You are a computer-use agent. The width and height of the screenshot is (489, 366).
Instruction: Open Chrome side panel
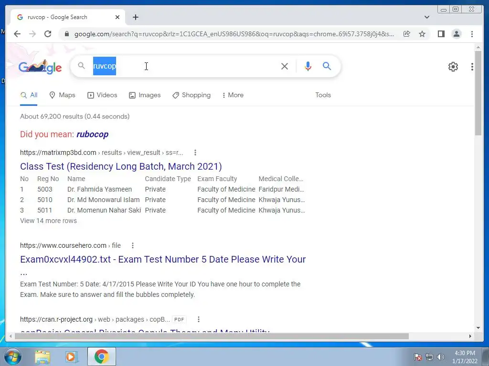coord(441,34)
